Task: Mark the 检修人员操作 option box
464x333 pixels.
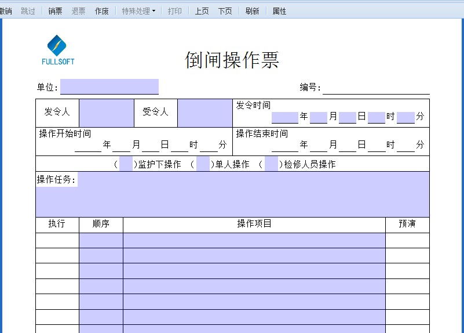Action: tap(271, 164)
